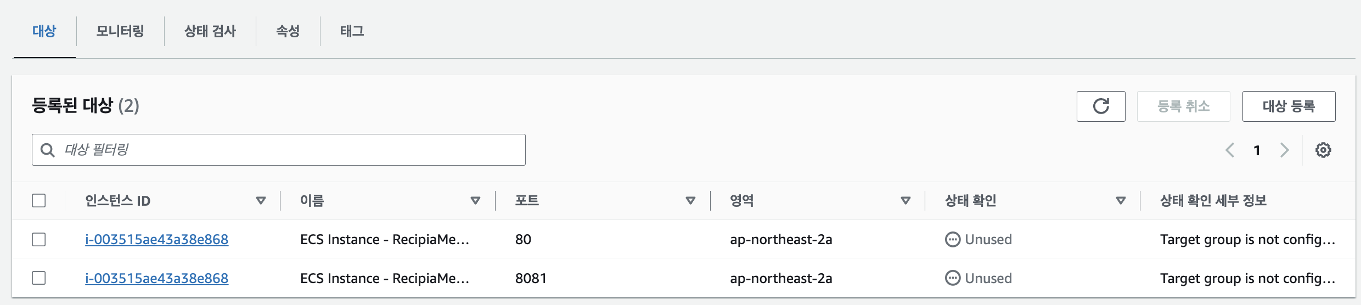Select checkbox for port 8081 target
The height and width of the screenshot is (305, 1361).
coord(39,278)
